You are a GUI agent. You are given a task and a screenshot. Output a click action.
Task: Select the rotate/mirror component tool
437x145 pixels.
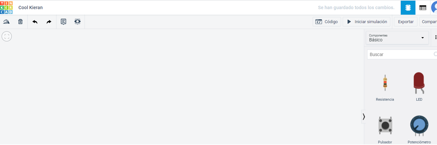coord(7,22)
